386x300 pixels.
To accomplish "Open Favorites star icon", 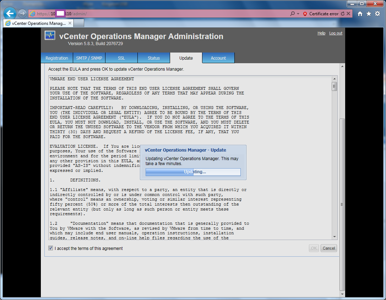I will tap(369, 14).
